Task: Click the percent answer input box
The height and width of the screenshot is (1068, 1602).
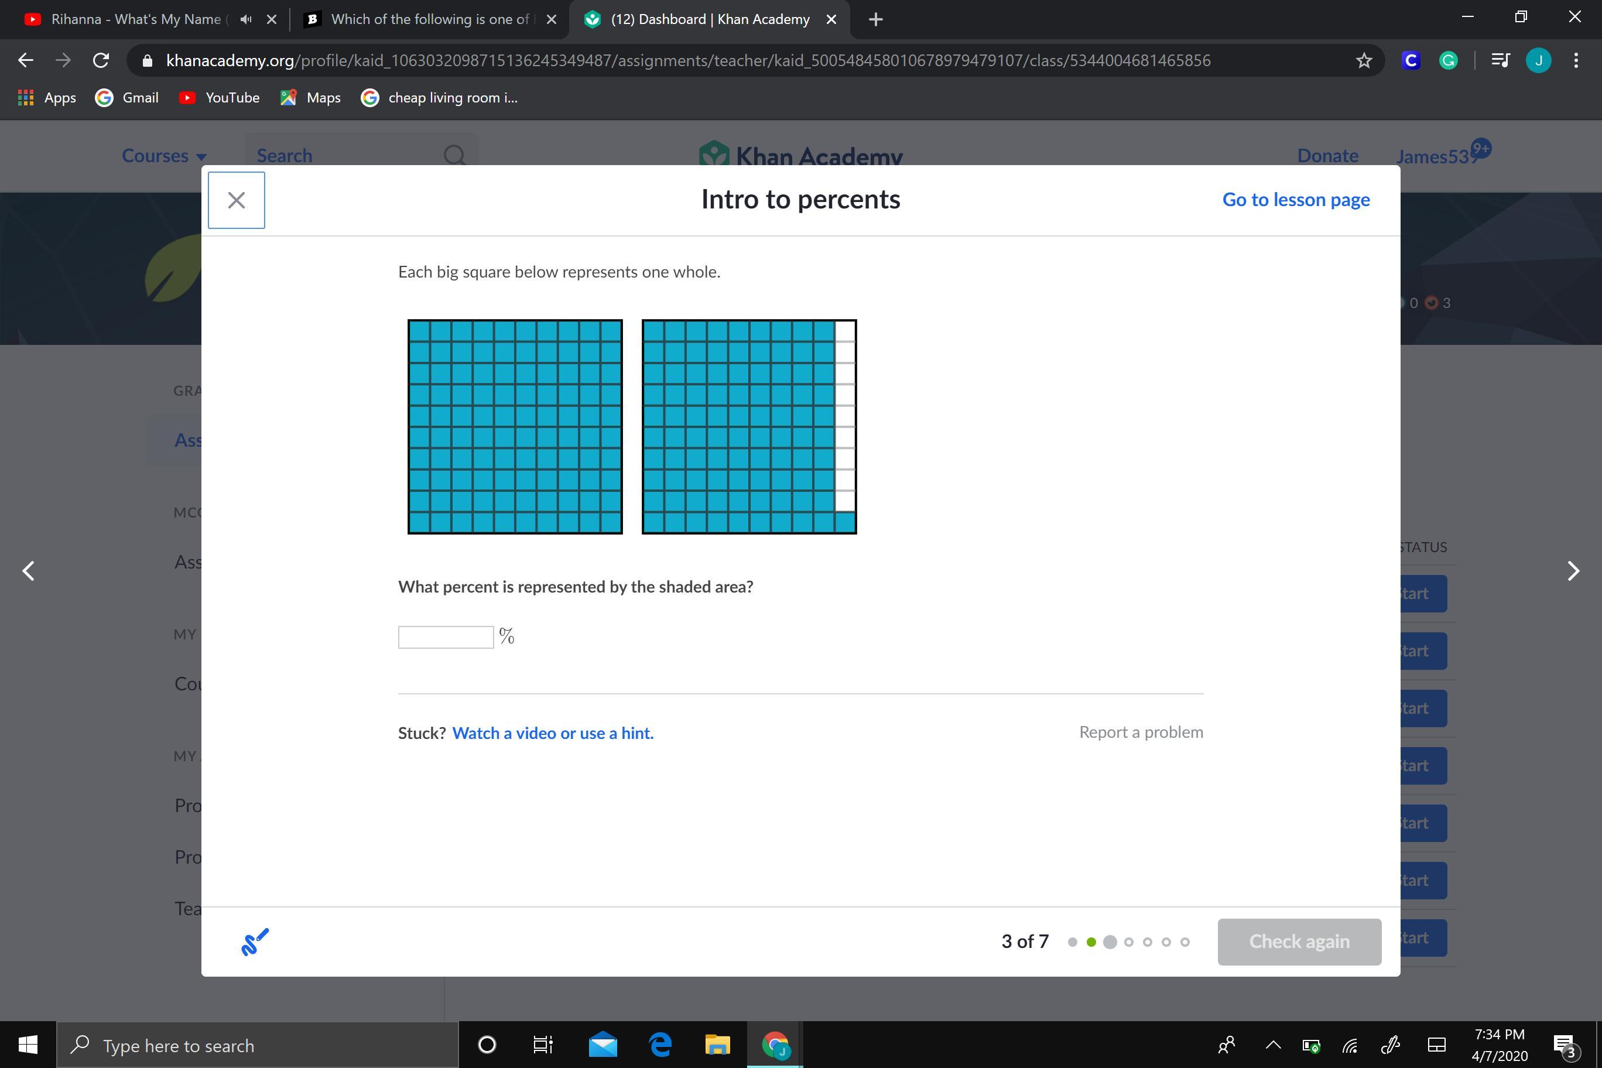Action: 446,637
